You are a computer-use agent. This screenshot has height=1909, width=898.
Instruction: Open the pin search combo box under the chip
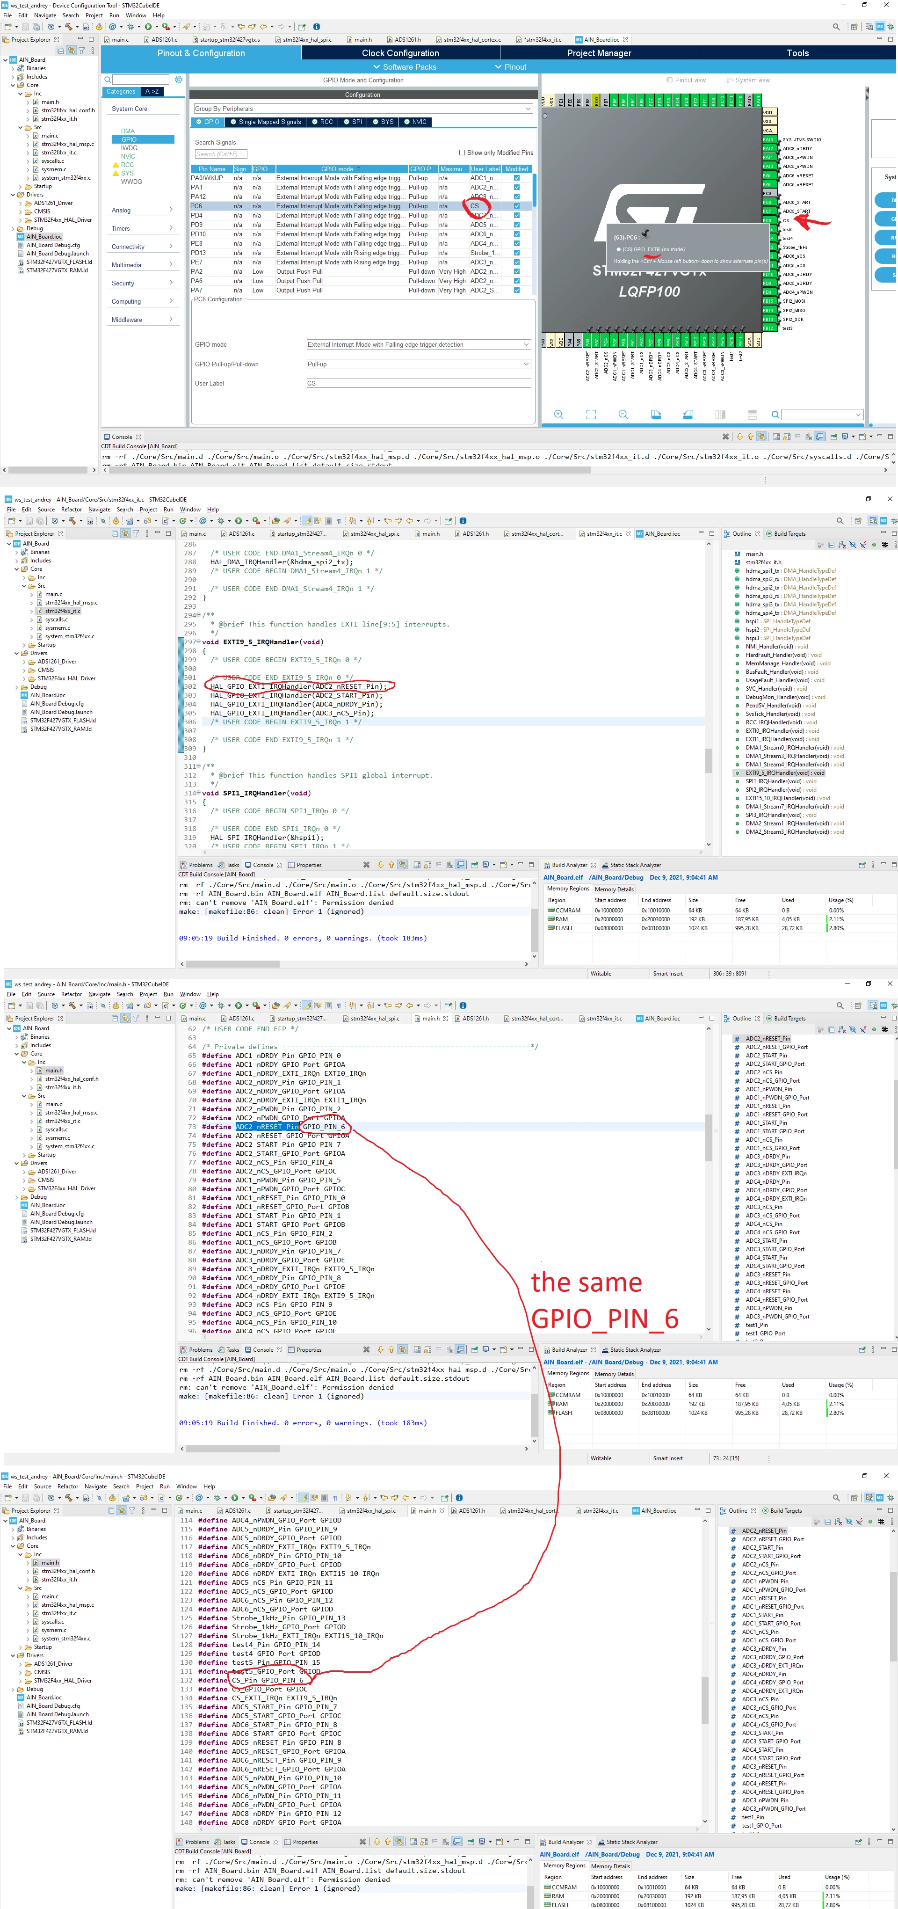(822, 415)
